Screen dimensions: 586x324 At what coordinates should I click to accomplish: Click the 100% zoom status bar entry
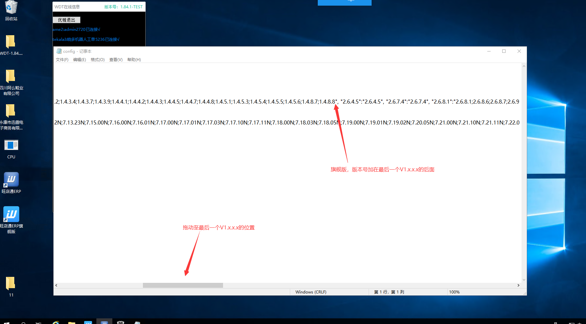(x=454, y=292)
